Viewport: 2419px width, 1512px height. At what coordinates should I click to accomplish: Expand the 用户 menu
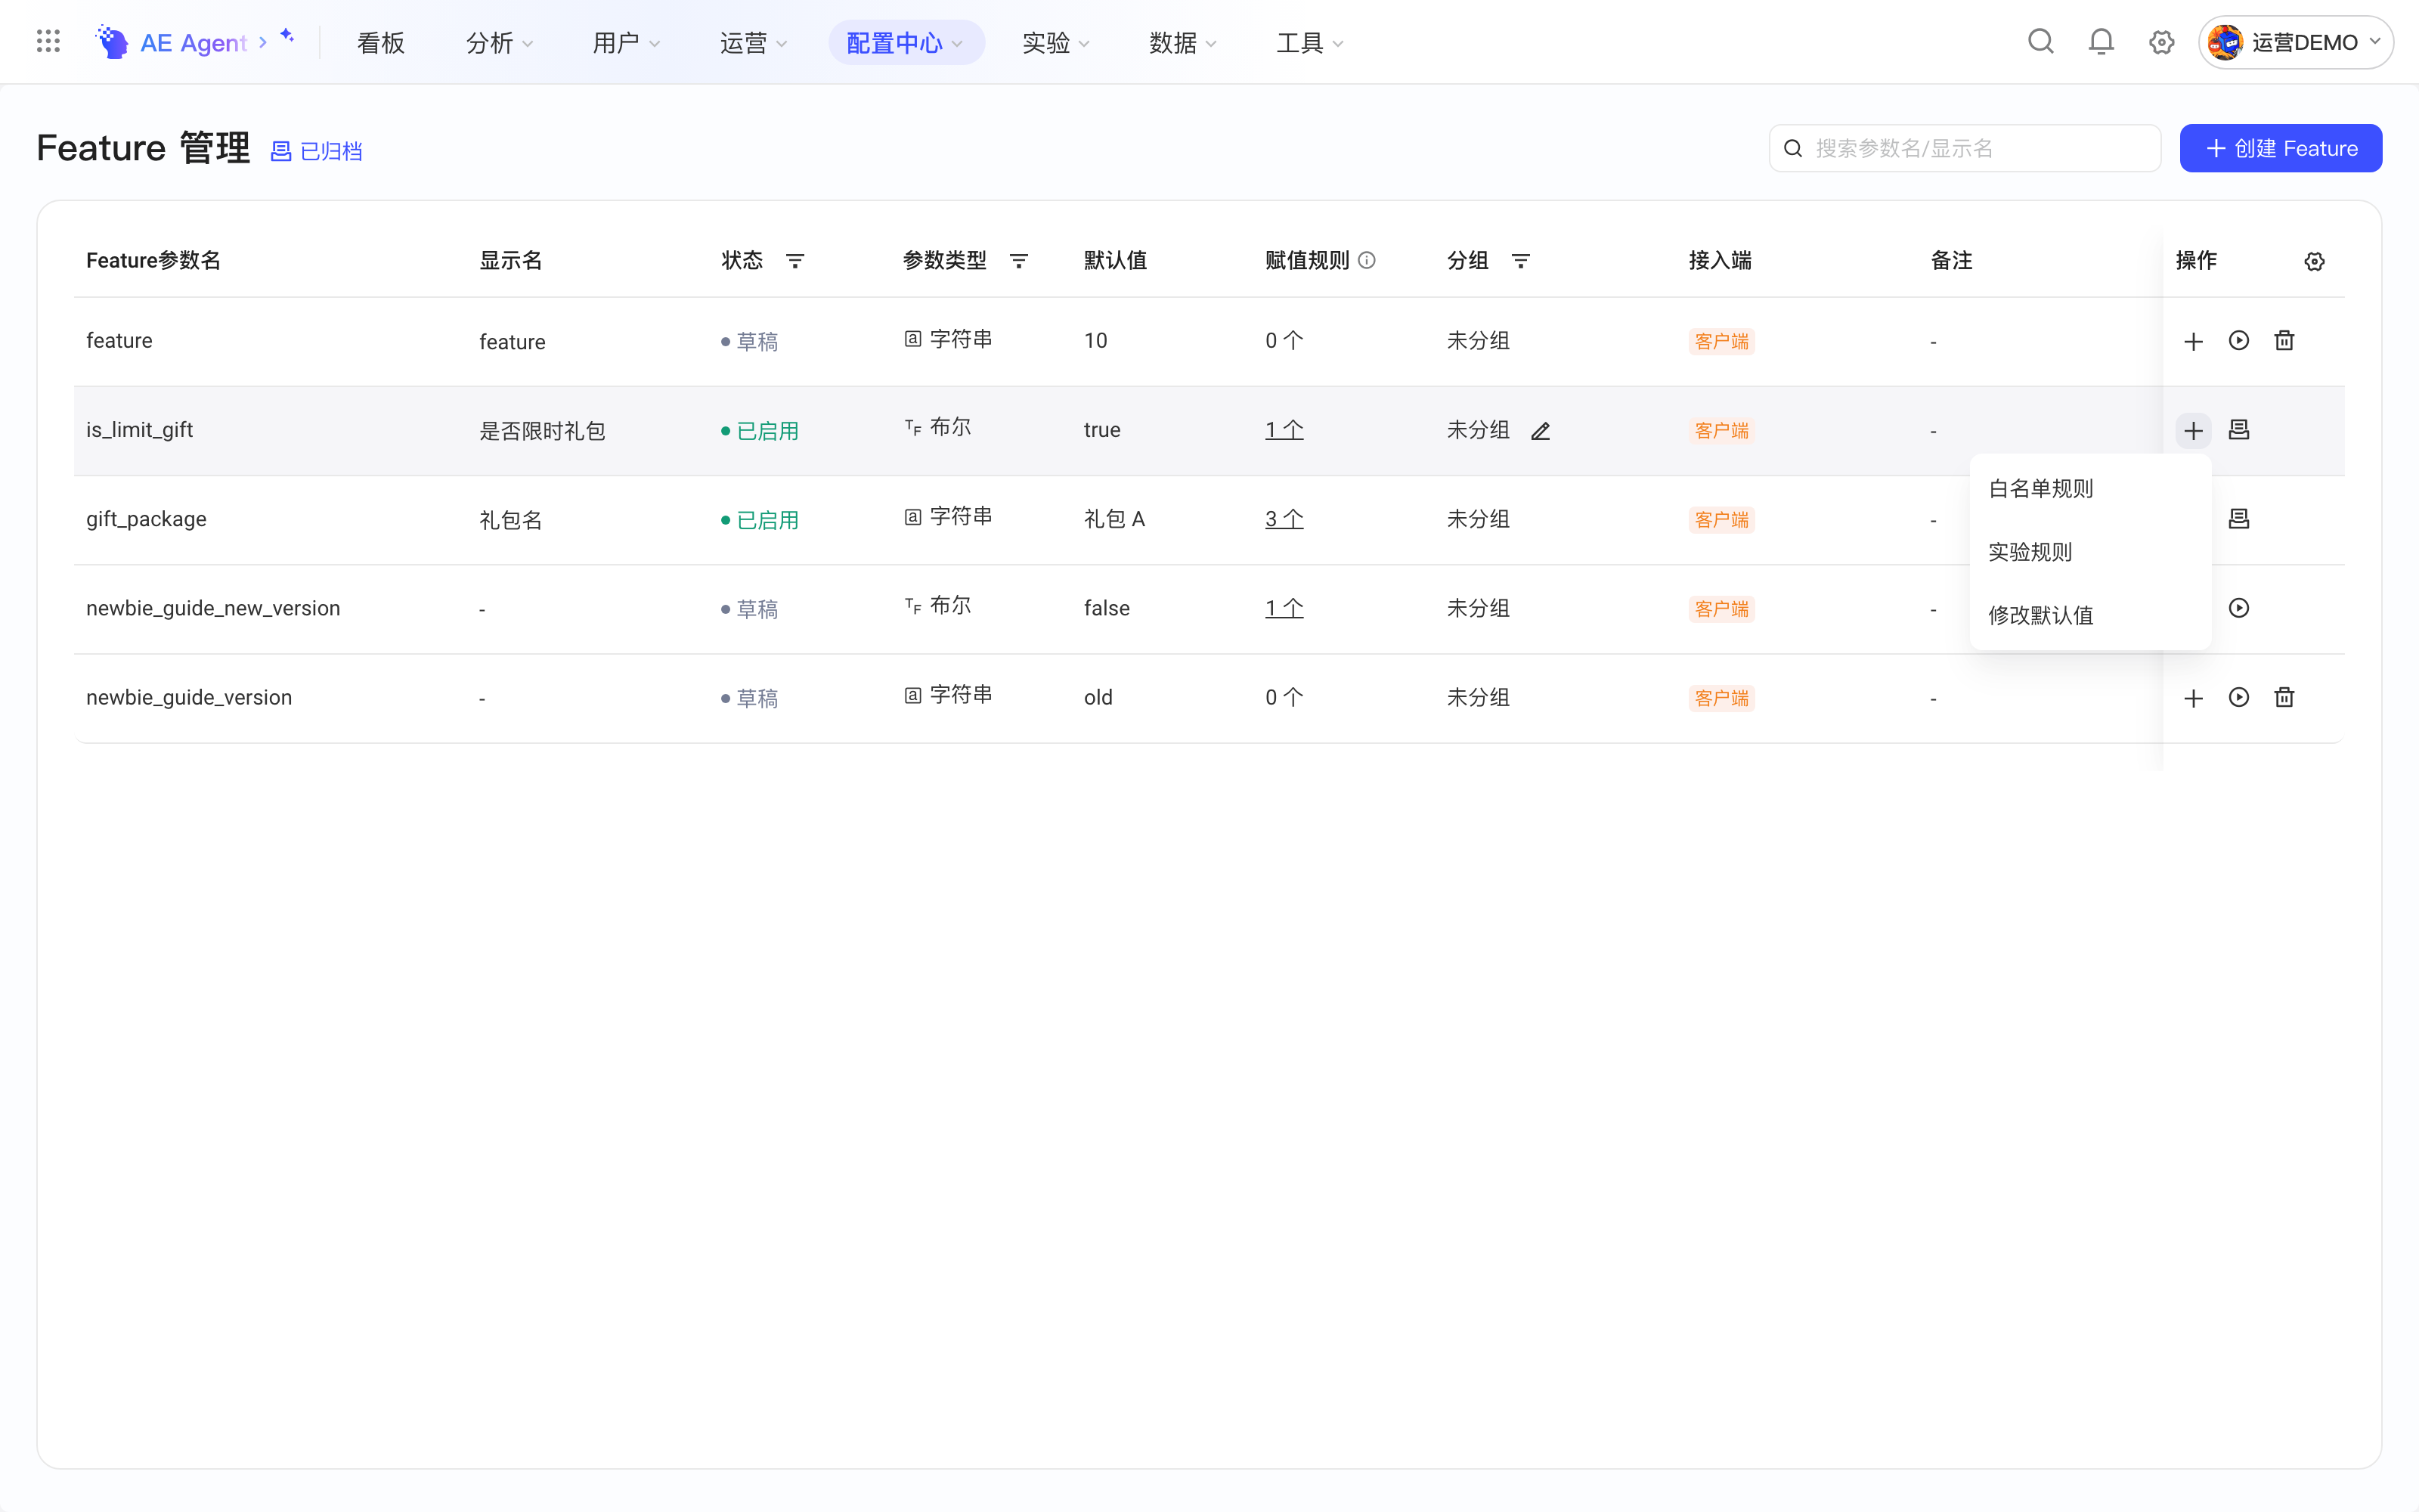coord(626,43)
